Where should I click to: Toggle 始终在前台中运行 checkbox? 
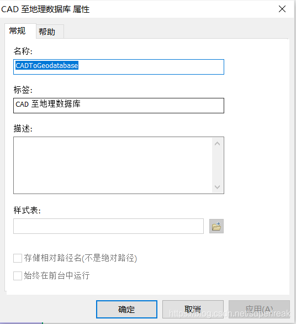18,276
